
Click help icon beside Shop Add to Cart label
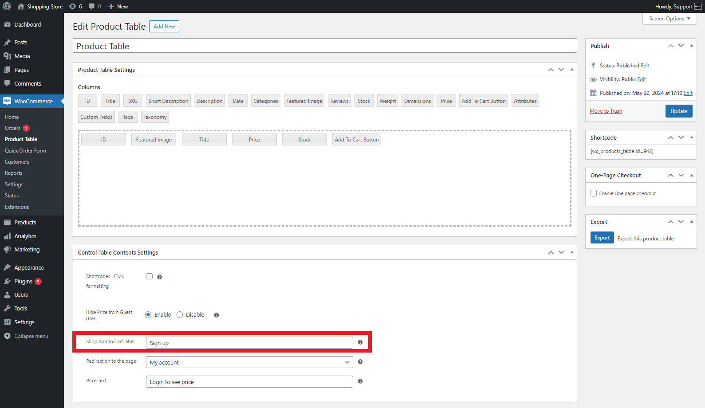click(x=360, y=342)
